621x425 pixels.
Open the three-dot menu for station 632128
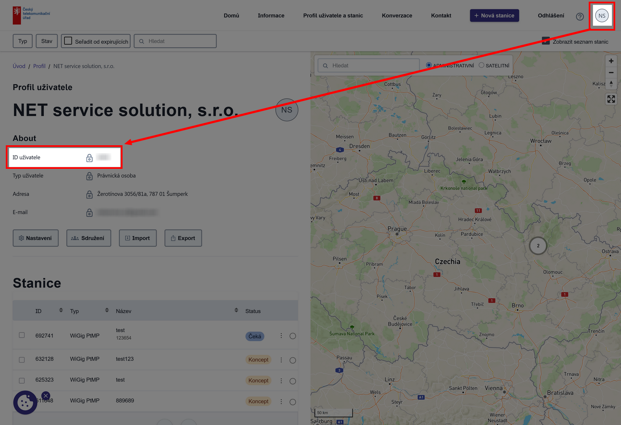click(x=281, y=360)
